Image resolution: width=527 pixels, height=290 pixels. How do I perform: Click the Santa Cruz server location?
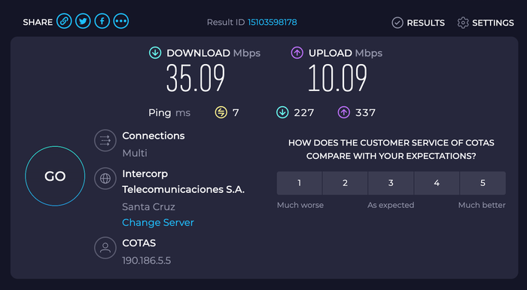click(148, 206)
